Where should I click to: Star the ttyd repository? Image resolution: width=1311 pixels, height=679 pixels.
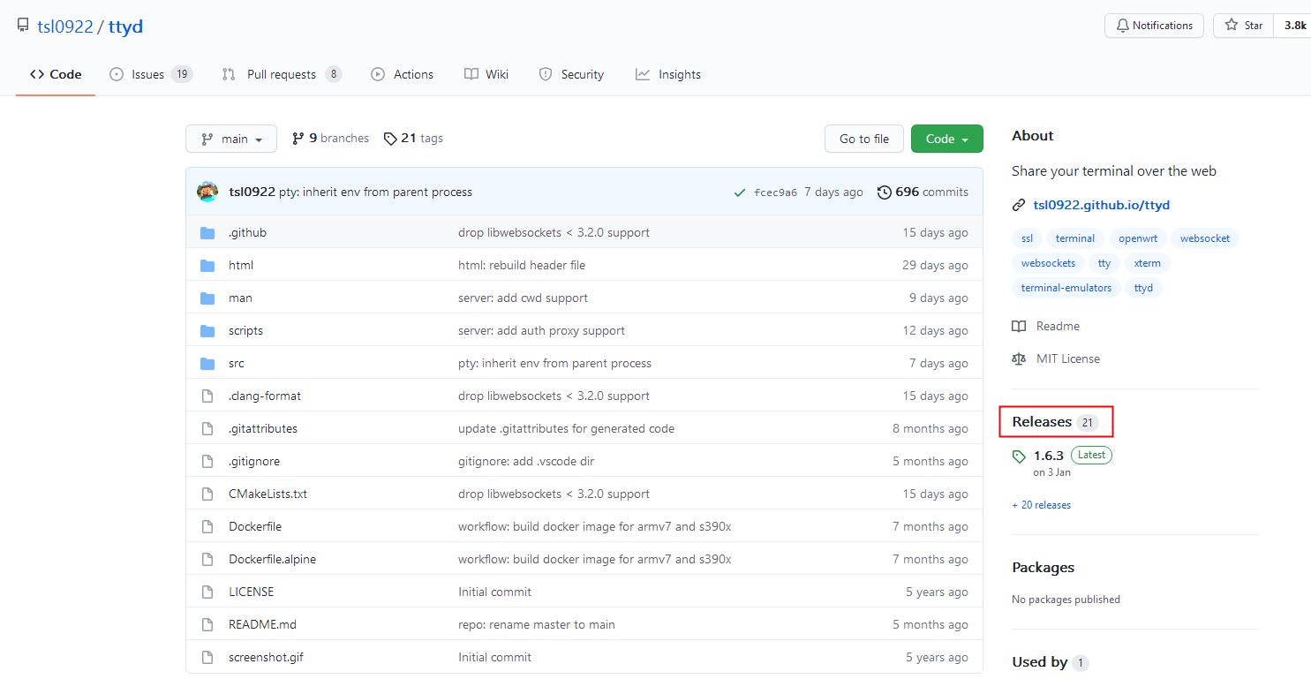[1243, 26]
